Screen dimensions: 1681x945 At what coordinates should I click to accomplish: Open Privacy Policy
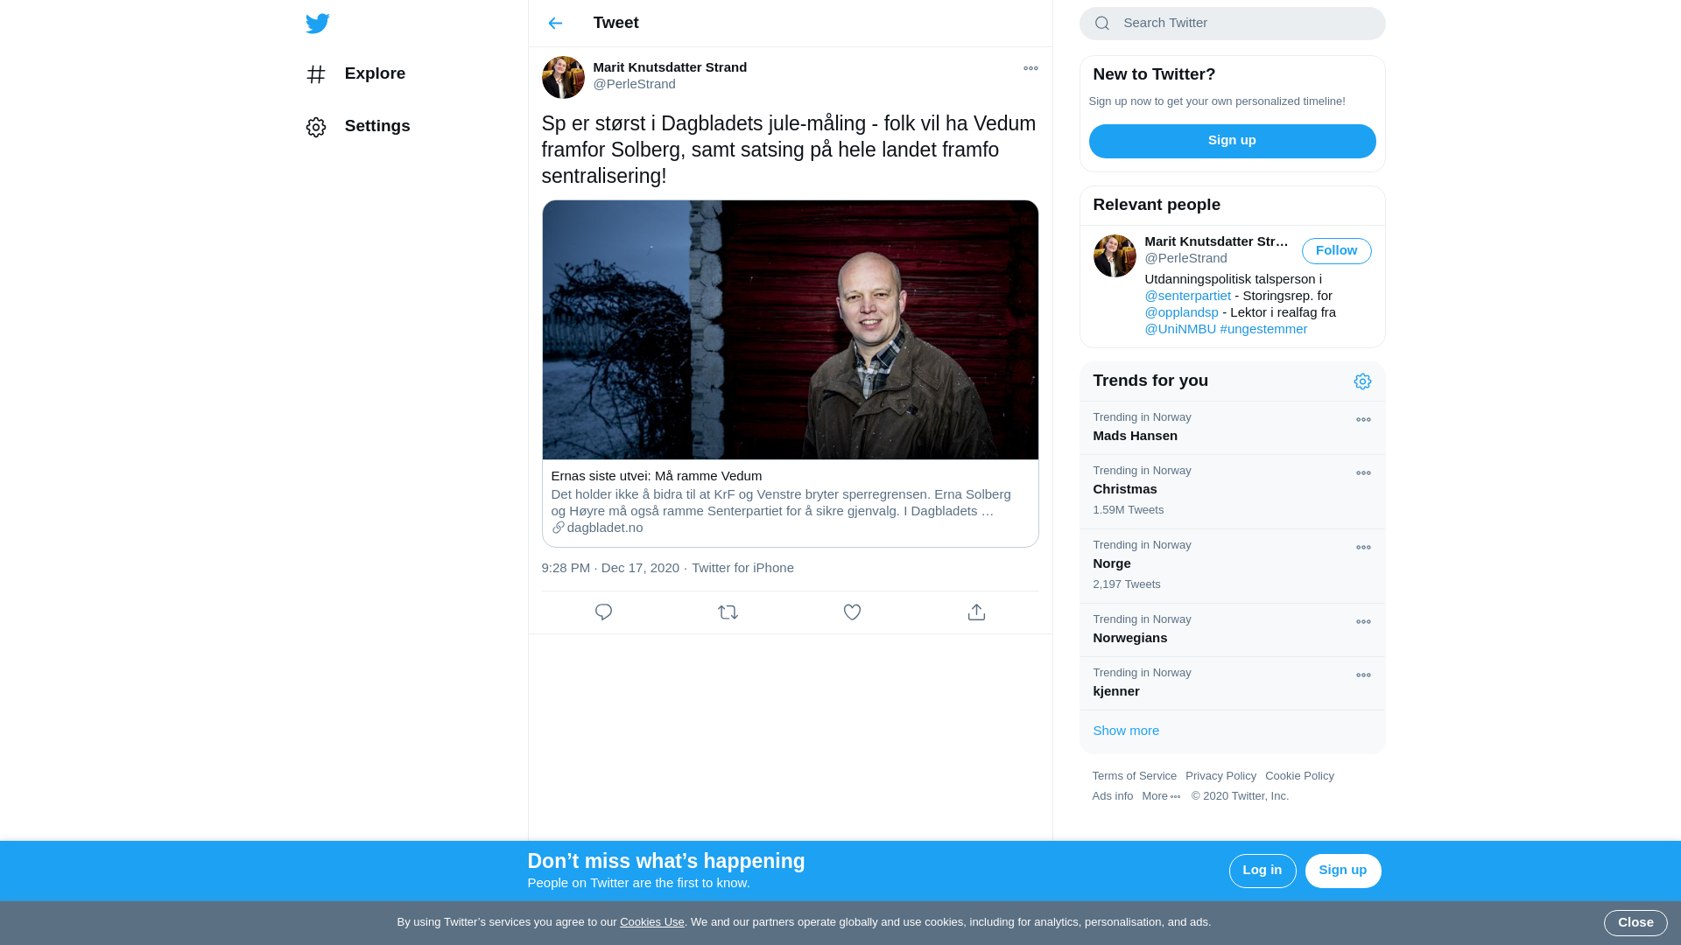(1220, 776)
